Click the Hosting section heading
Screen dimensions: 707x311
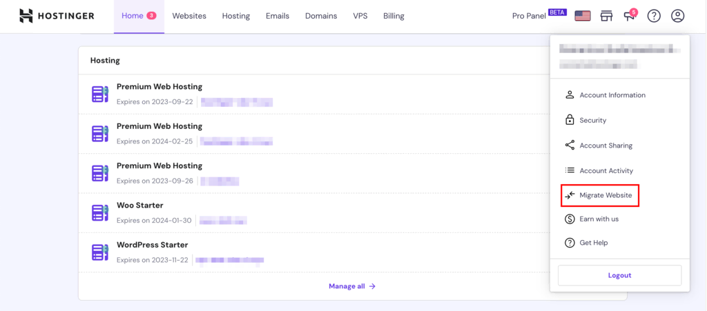pos(105,60)
